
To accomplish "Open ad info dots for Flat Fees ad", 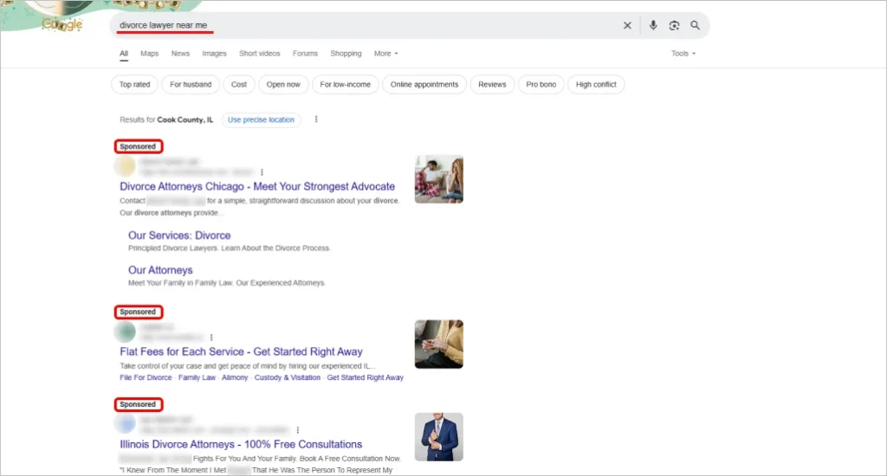I will pos(211,337).
